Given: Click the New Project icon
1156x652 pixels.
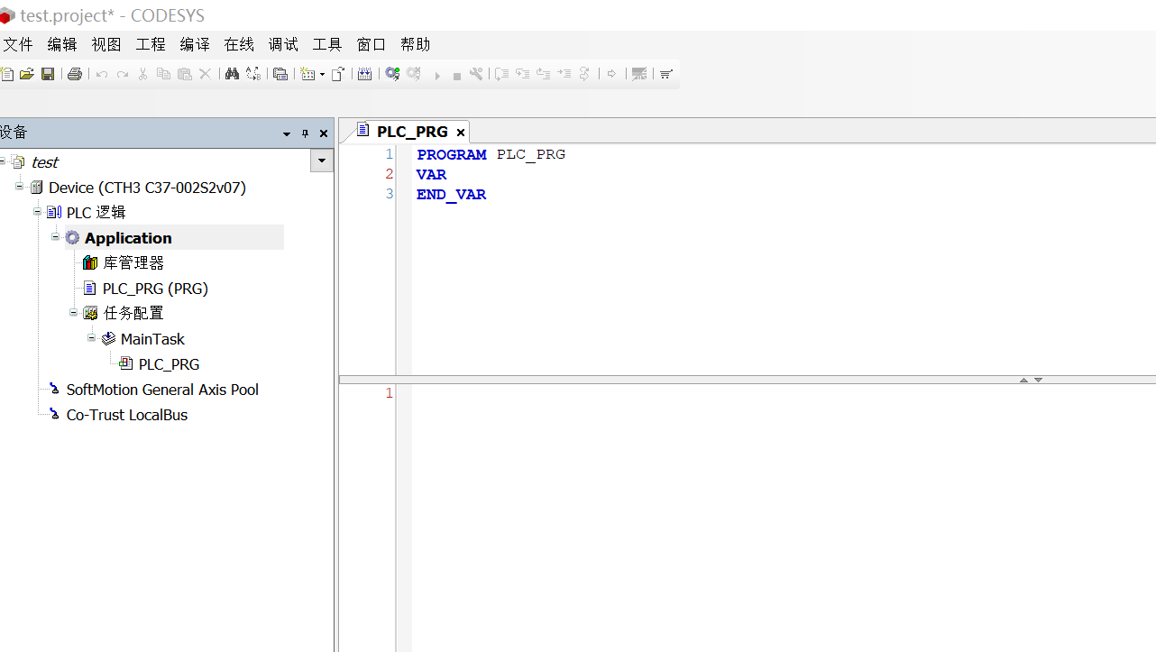Looking at the screenshot, I should [8, 73].
